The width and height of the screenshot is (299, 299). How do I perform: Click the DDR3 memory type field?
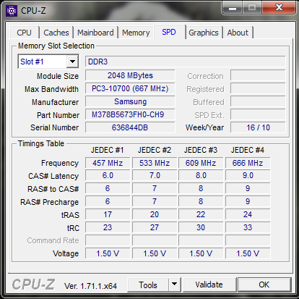186,62
